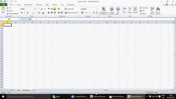Screen dimensions: 176x99
Task: Click the Orientation icon
Action: (59, 9)
